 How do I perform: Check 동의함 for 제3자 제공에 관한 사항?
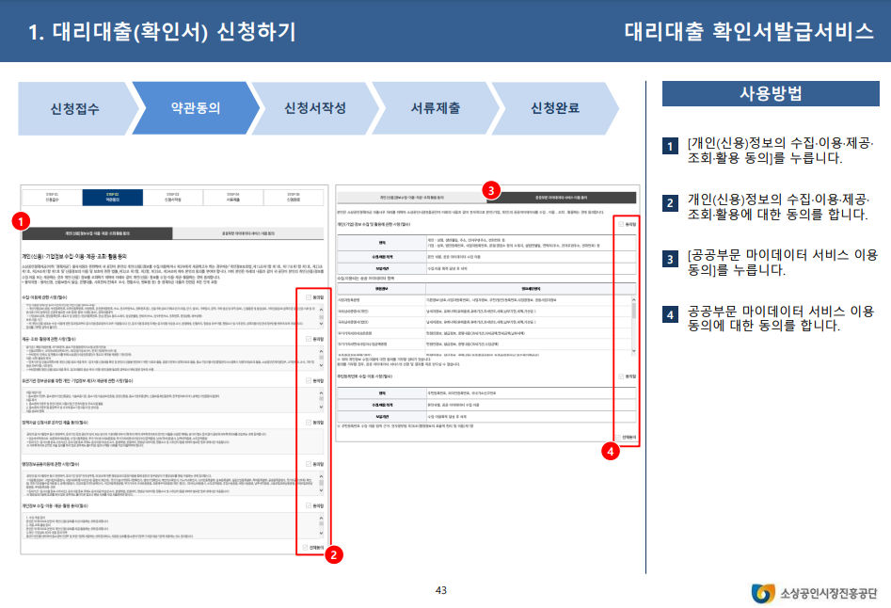309,381
